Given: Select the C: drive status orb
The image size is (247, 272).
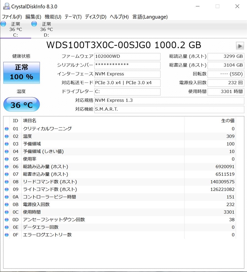Looking at the screenshot, I should click(3, 24).
